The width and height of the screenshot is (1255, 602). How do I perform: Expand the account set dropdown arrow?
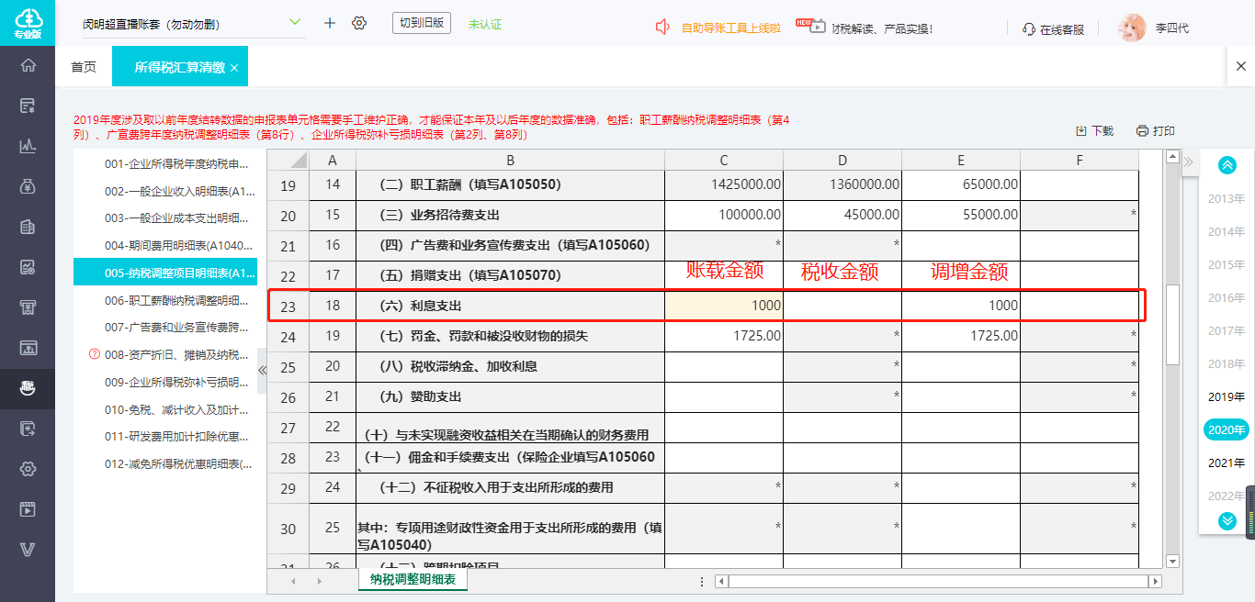pyautogui.click(x=295, y=22)
